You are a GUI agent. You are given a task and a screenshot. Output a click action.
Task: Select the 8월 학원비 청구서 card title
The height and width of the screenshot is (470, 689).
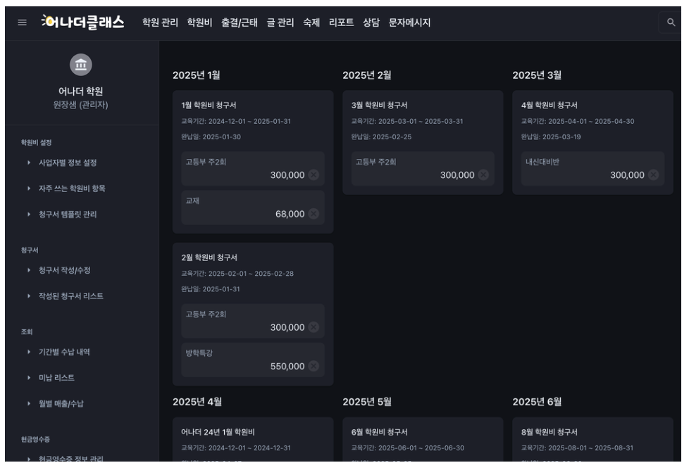[x=550, y=432]
